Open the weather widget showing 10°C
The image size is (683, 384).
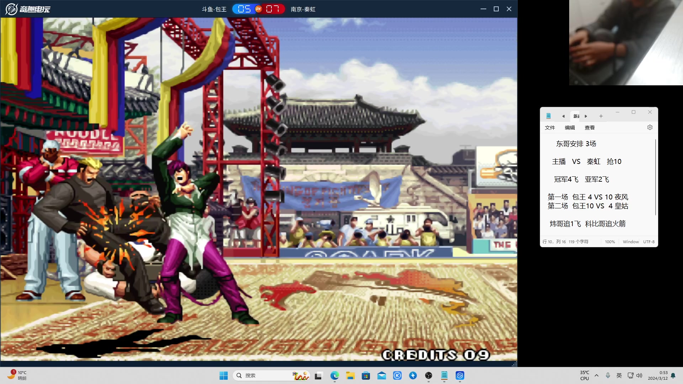point(17,375)
